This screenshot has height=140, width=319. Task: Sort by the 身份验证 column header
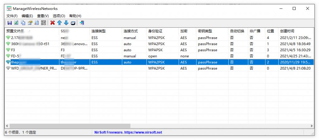tap(155, 31)
